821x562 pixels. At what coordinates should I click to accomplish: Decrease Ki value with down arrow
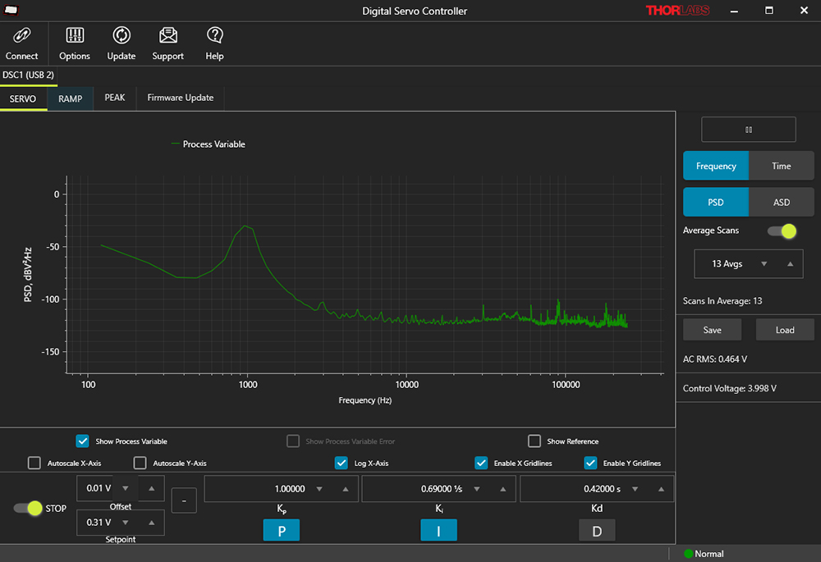[475, 489]
